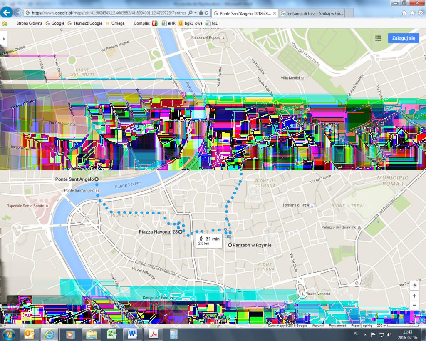
Task: Switch to fontanna di trevi tab
Action: coord(312,13)
